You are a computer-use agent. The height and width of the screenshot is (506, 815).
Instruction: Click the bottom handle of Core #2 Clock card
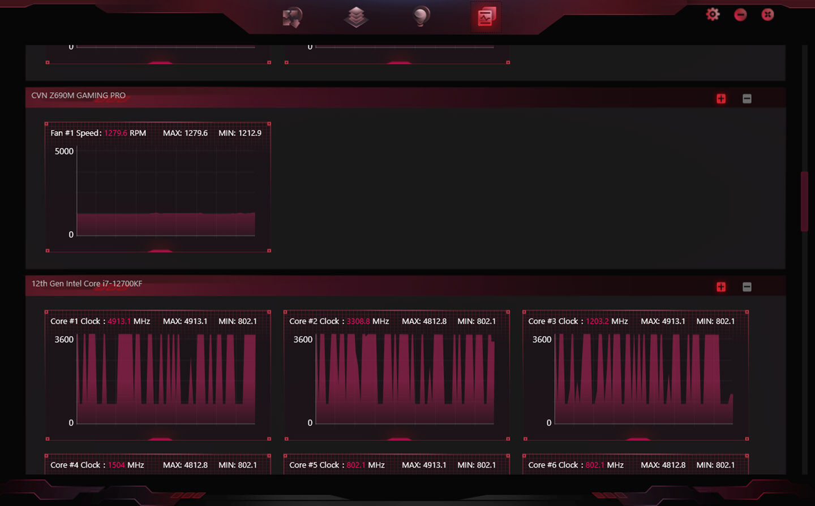(x=399, y=438)
